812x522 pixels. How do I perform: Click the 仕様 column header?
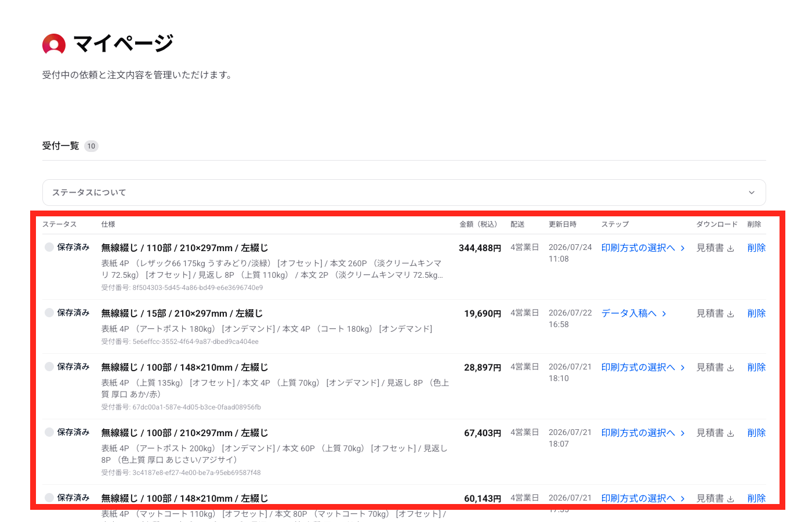108,224
